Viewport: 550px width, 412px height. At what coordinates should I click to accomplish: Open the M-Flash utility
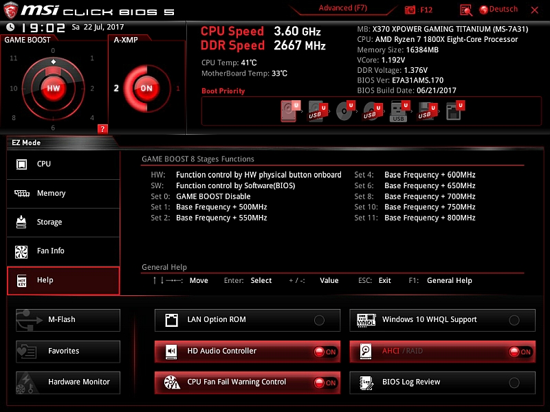(68, 320)
